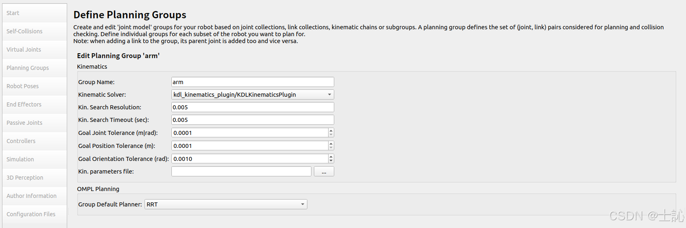686x228 pixels.
Task: Go to the Robot Poses tab
Action: [35, 86]
